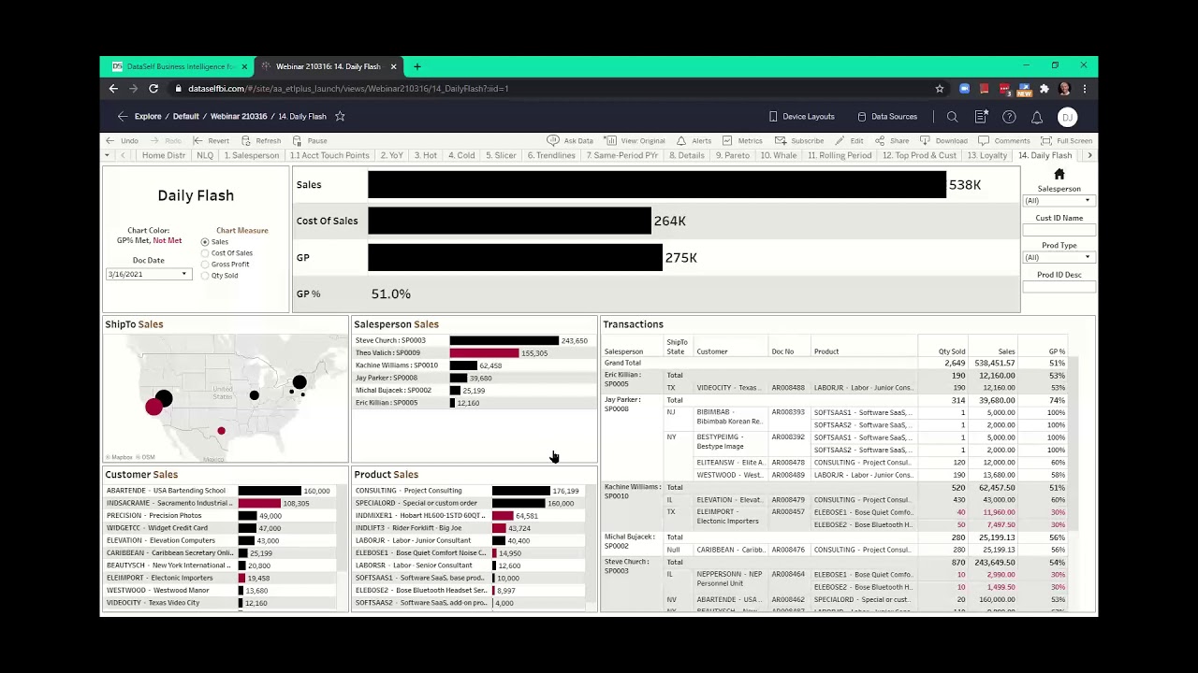The width and height of the screenshot is (1198, 673).
Task: Go to the Explore breadcrumb
Action: click(148, 116)
